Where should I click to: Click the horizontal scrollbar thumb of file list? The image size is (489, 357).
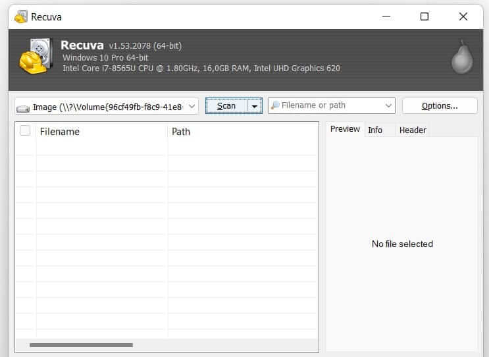click(x=82, y=345)
